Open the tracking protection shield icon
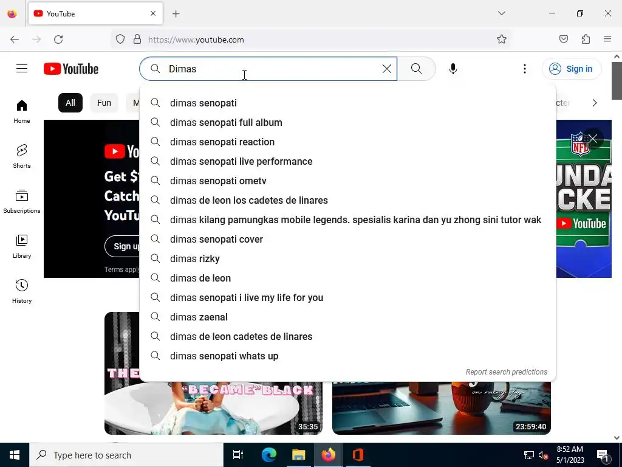This screenshot has width=622, height=467. tap(120, 40)
